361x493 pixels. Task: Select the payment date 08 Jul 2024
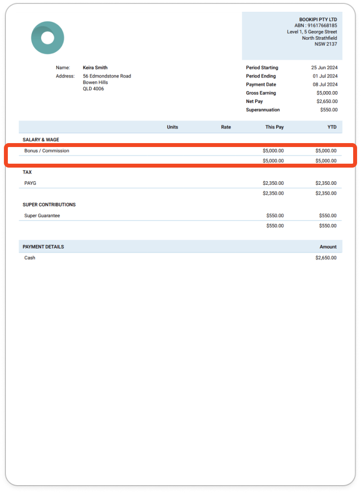point(325,85)
